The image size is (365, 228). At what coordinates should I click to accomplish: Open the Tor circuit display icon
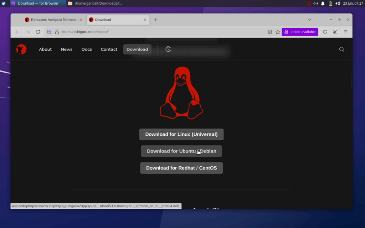point(49,32)
